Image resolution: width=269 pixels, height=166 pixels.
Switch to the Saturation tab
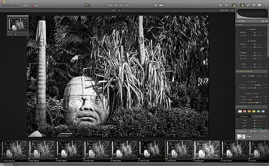click(x=259, y=117)
